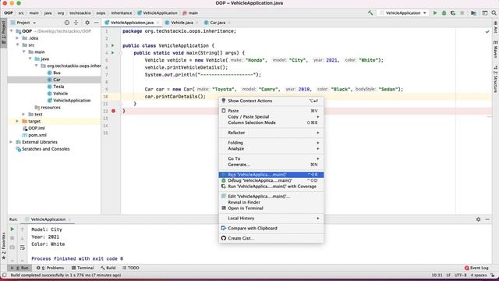Hide the Project panel with minus icon
This screenshot has width=499, height=281.
97,23
